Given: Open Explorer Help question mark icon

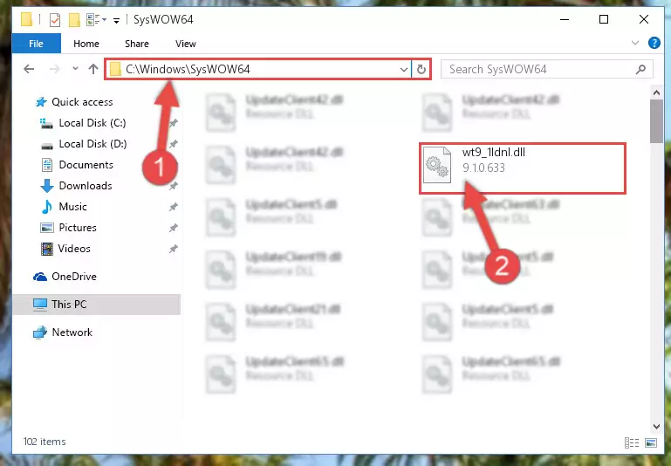Looking at the screenshot, I should coord(654,43).
